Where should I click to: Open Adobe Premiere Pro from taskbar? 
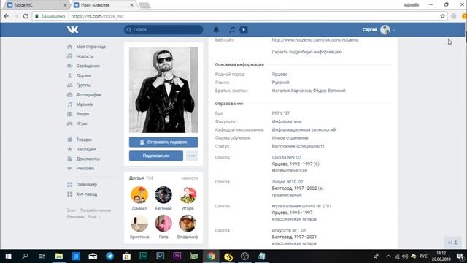click(177, 256)
